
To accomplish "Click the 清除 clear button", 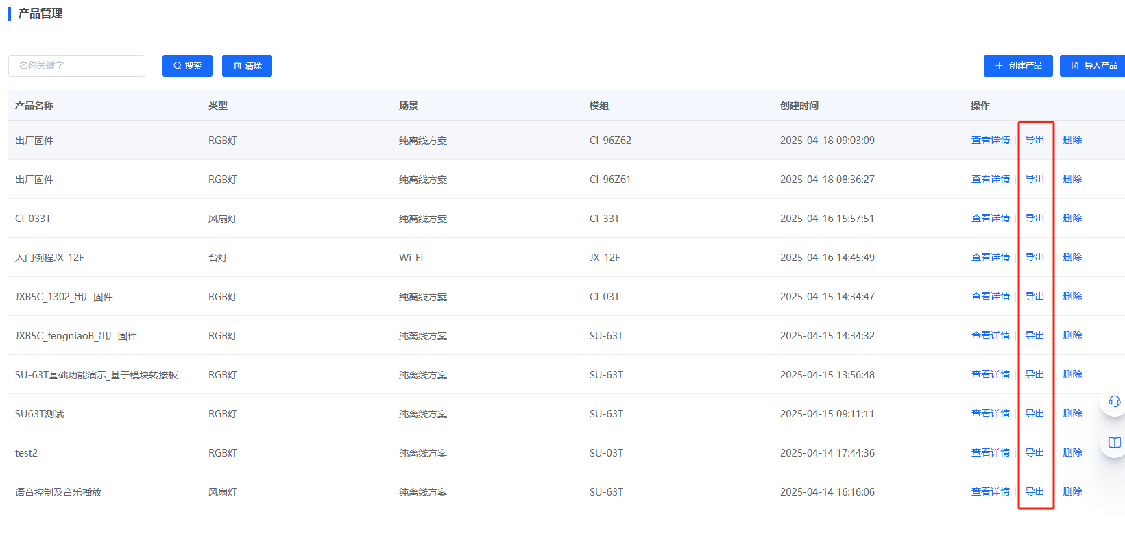I will pyautogui.click(x=247, y=66).
